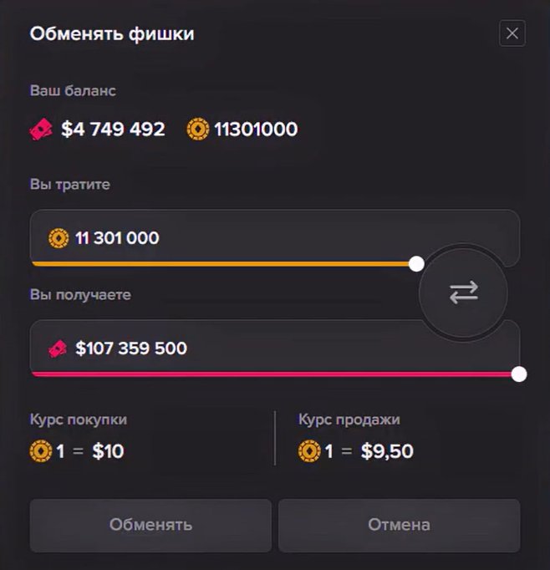This screenshot has width=550, height=570.
Task: Click cash icon in Вы получаете field
Action: tap(58, 349)
